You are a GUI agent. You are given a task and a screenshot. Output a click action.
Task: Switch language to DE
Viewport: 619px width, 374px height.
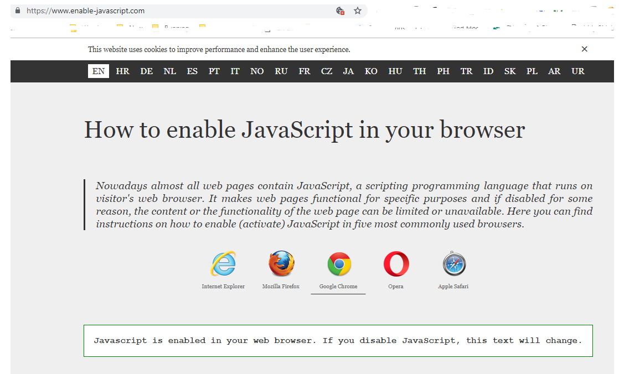[147, 71]
